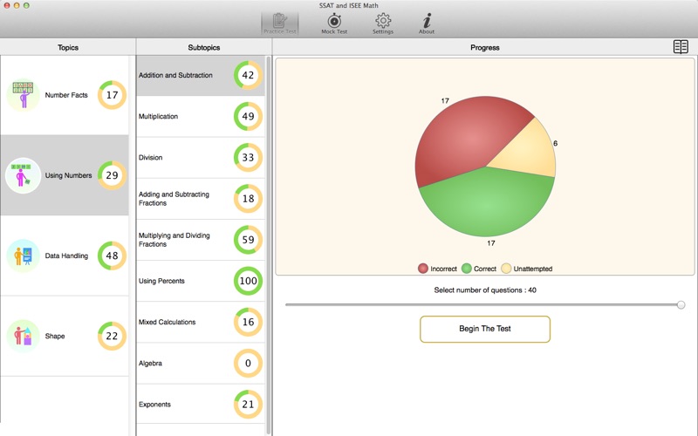This screenshot has width=698, height=436.
Task: Close the window with red button
Action: point(7,5)
